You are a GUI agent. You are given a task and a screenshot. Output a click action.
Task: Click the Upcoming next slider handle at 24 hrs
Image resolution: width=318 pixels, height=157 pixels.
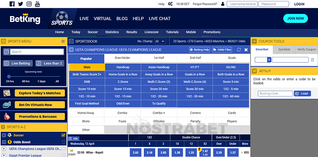click(9, 77)
